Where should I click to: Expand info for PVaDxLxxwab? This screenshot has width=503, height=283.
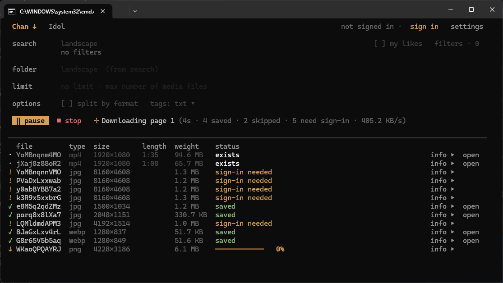point(443,181)
